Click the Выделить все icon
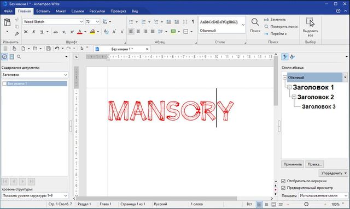The image size is (350, 209). [x=310, y=22]
